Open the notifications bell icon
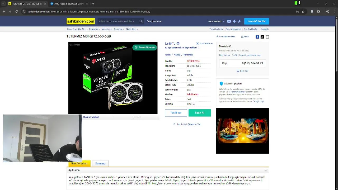 (x=234, y=21)
